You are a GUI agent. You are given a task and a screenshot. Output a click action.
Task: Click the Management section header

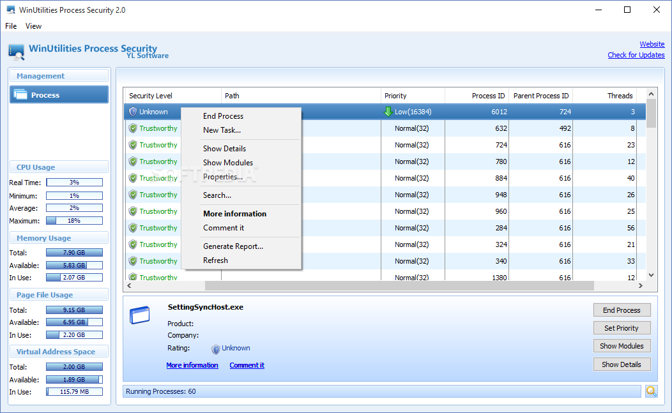pyautogui.click(x=59, y=76)
